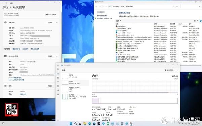Open Microsoft 软件许可条款 link
Image resolution: width=202 pixels, height=126 pixels.
pyautogui.click(x=16, y=80)
